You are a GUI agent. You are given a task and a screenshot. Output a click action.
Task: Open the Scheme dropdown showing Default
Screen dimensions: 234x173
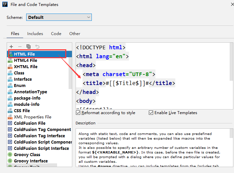(59, 17)
